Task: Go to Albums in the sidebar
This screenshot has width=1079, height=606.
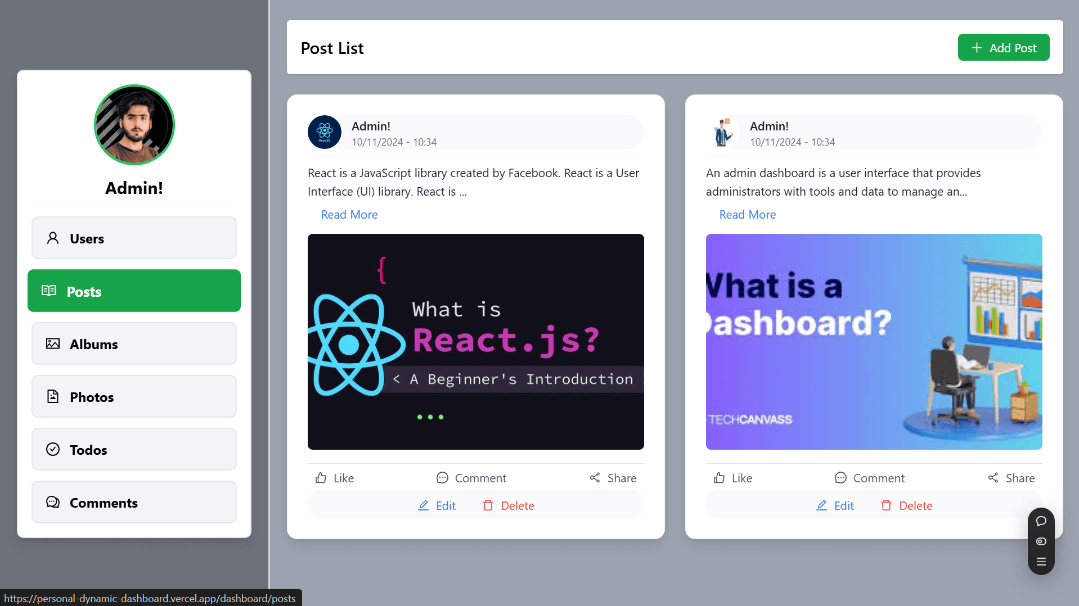Action: coord(134,343)
